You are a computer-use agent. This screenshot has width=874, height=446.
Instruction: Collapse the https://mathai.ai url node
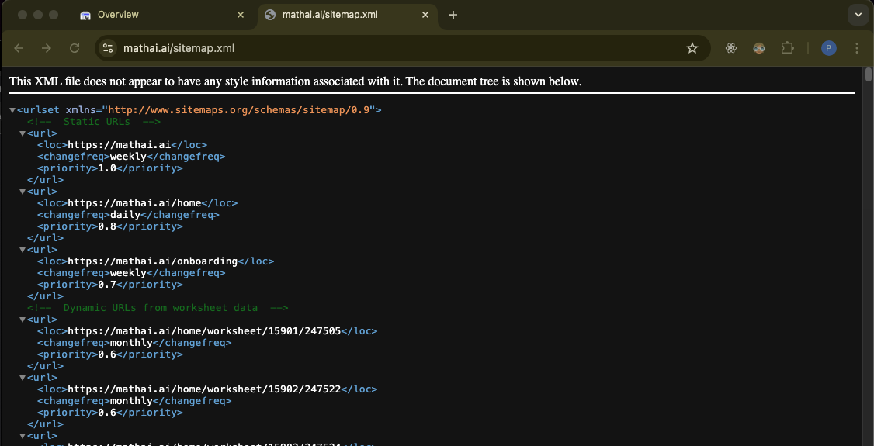[23, 133]
